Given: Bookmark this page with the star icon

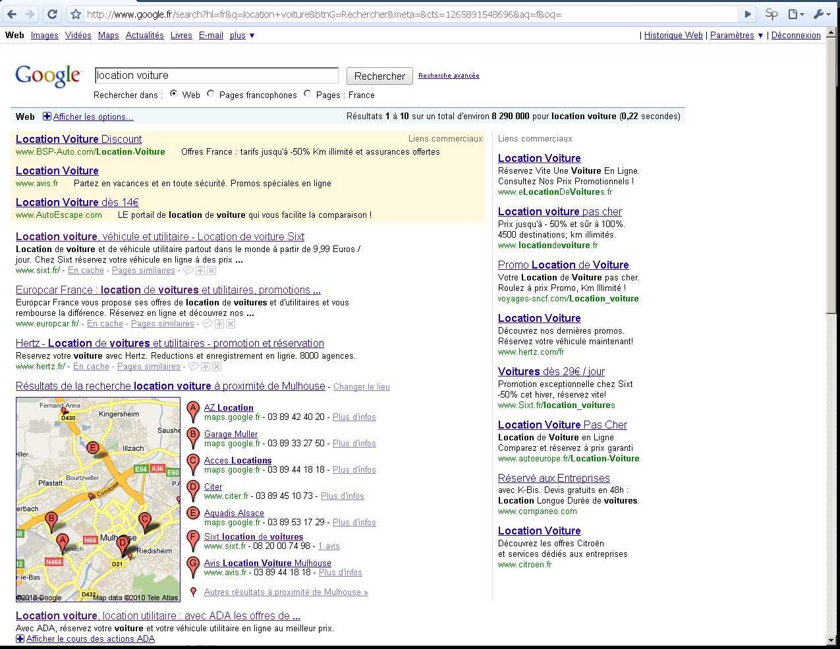Looking at the screenshot, I should 76,14.
